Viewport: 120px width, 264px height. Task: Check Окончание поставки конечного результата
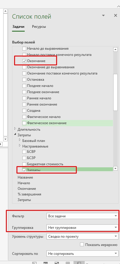coord(24,73)
